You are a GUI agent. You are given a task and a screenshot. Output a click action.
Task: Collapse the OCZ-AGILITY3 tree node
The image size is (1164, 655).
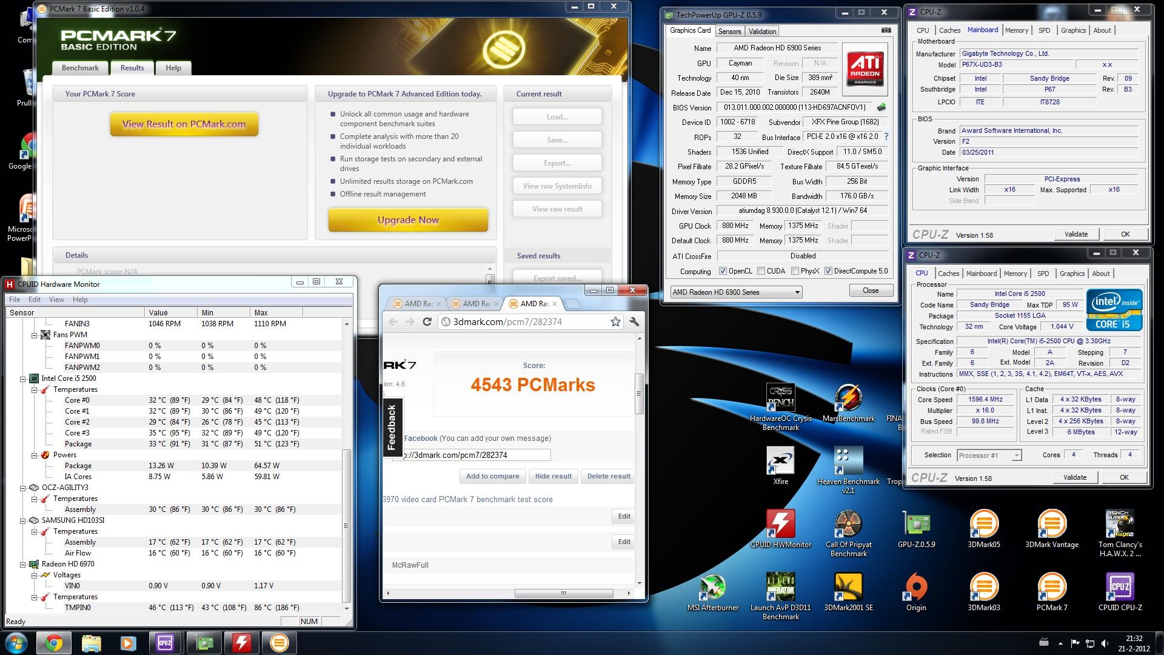click(x=23, y=488)
